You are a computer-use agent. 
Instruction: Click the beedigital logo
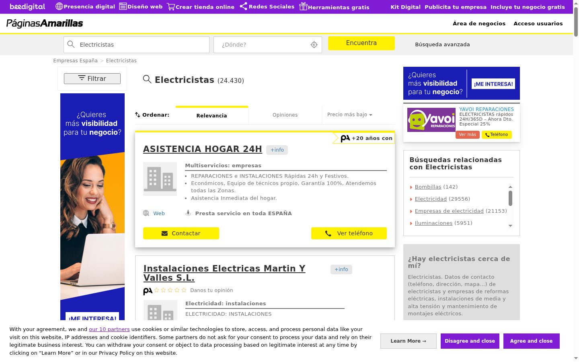point(27,7)
